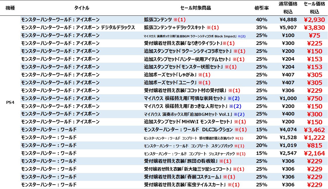The height and width of the screenshot is (189, 328).
Task: Select the 拡張コンテンツ ※(1) product cell
Action: [165, 20]
